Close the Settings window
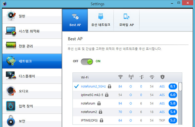 (x=188, y=3)
